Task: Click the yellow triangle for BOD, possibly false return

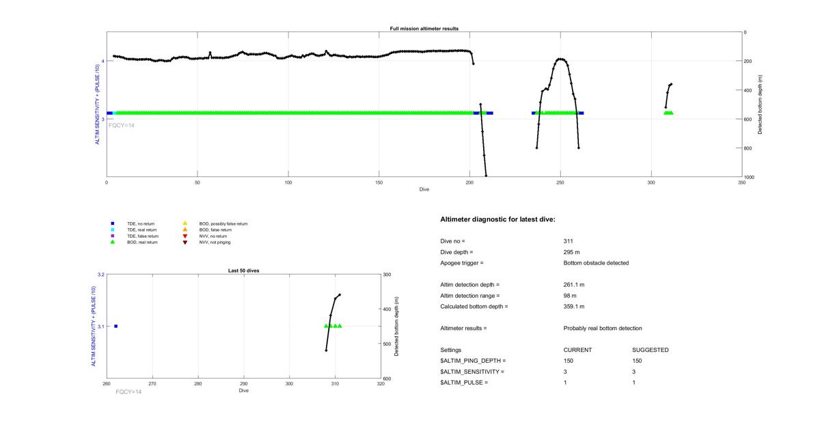Action: [x=184, y=223]
